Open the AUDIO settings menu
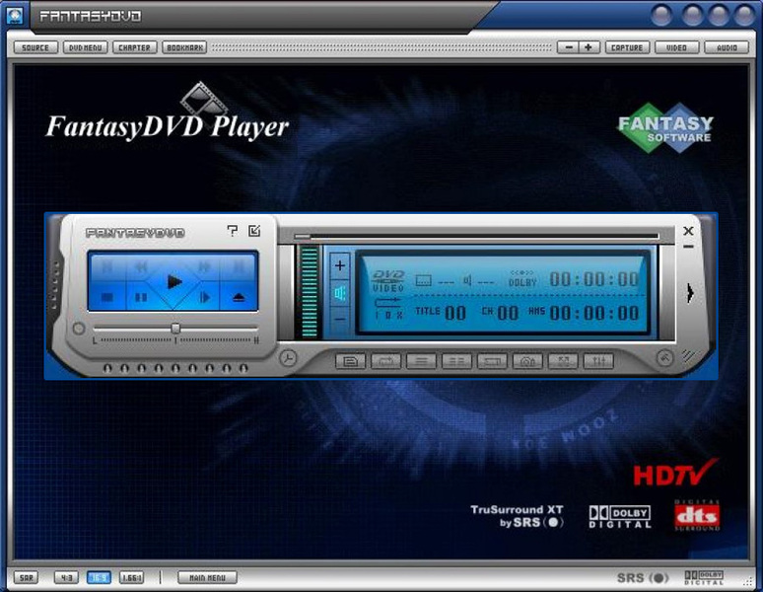Viewport: 763px width, 592px height. [x=727, y=47]
